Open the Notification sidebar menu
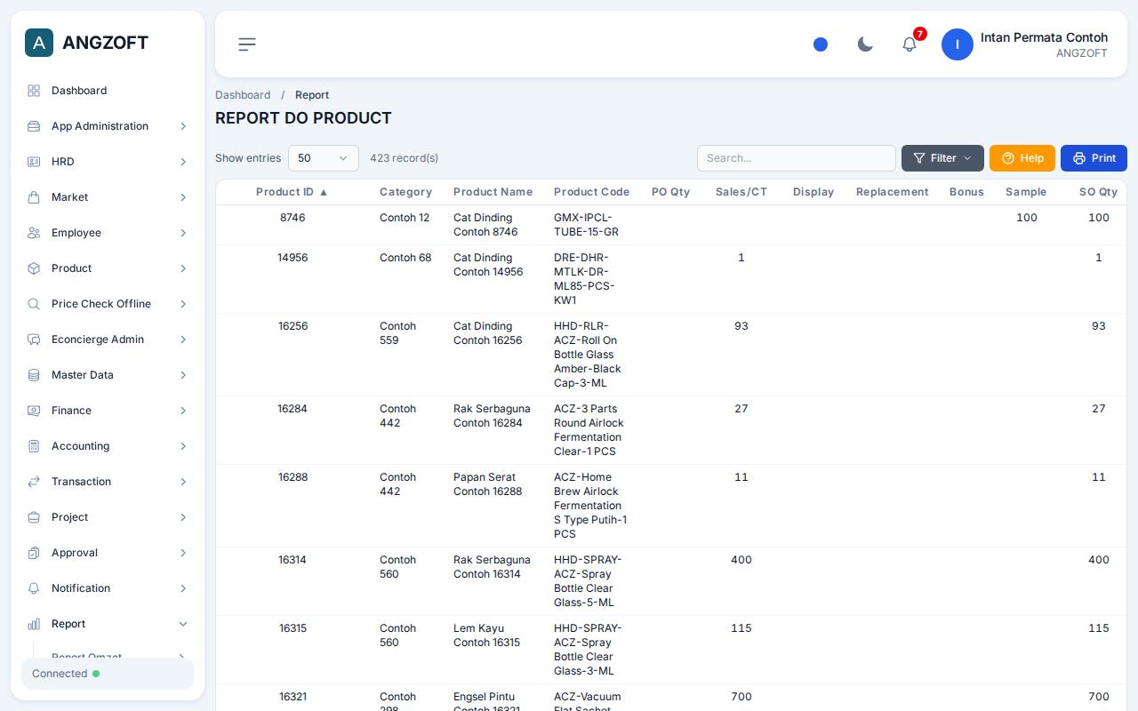The image size is (1138, 711). click(108, 588)
